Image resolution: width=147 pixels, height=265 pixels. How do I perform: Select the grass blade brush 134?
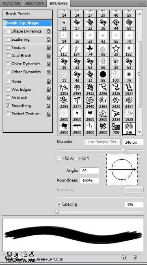pos(77,50)
